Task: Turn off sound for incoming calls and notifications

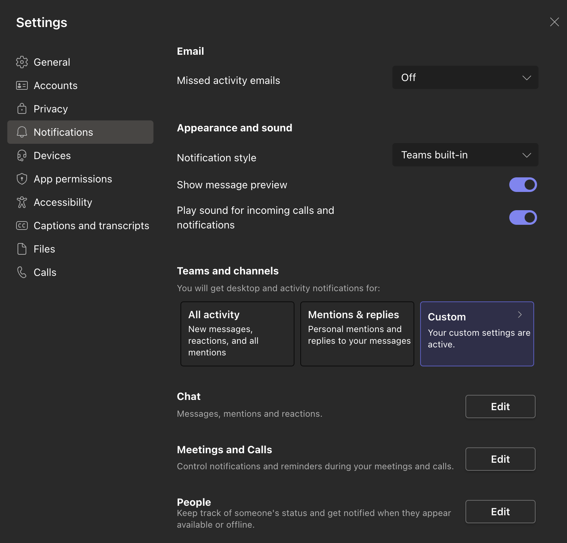Action: (x=523, y=217)
